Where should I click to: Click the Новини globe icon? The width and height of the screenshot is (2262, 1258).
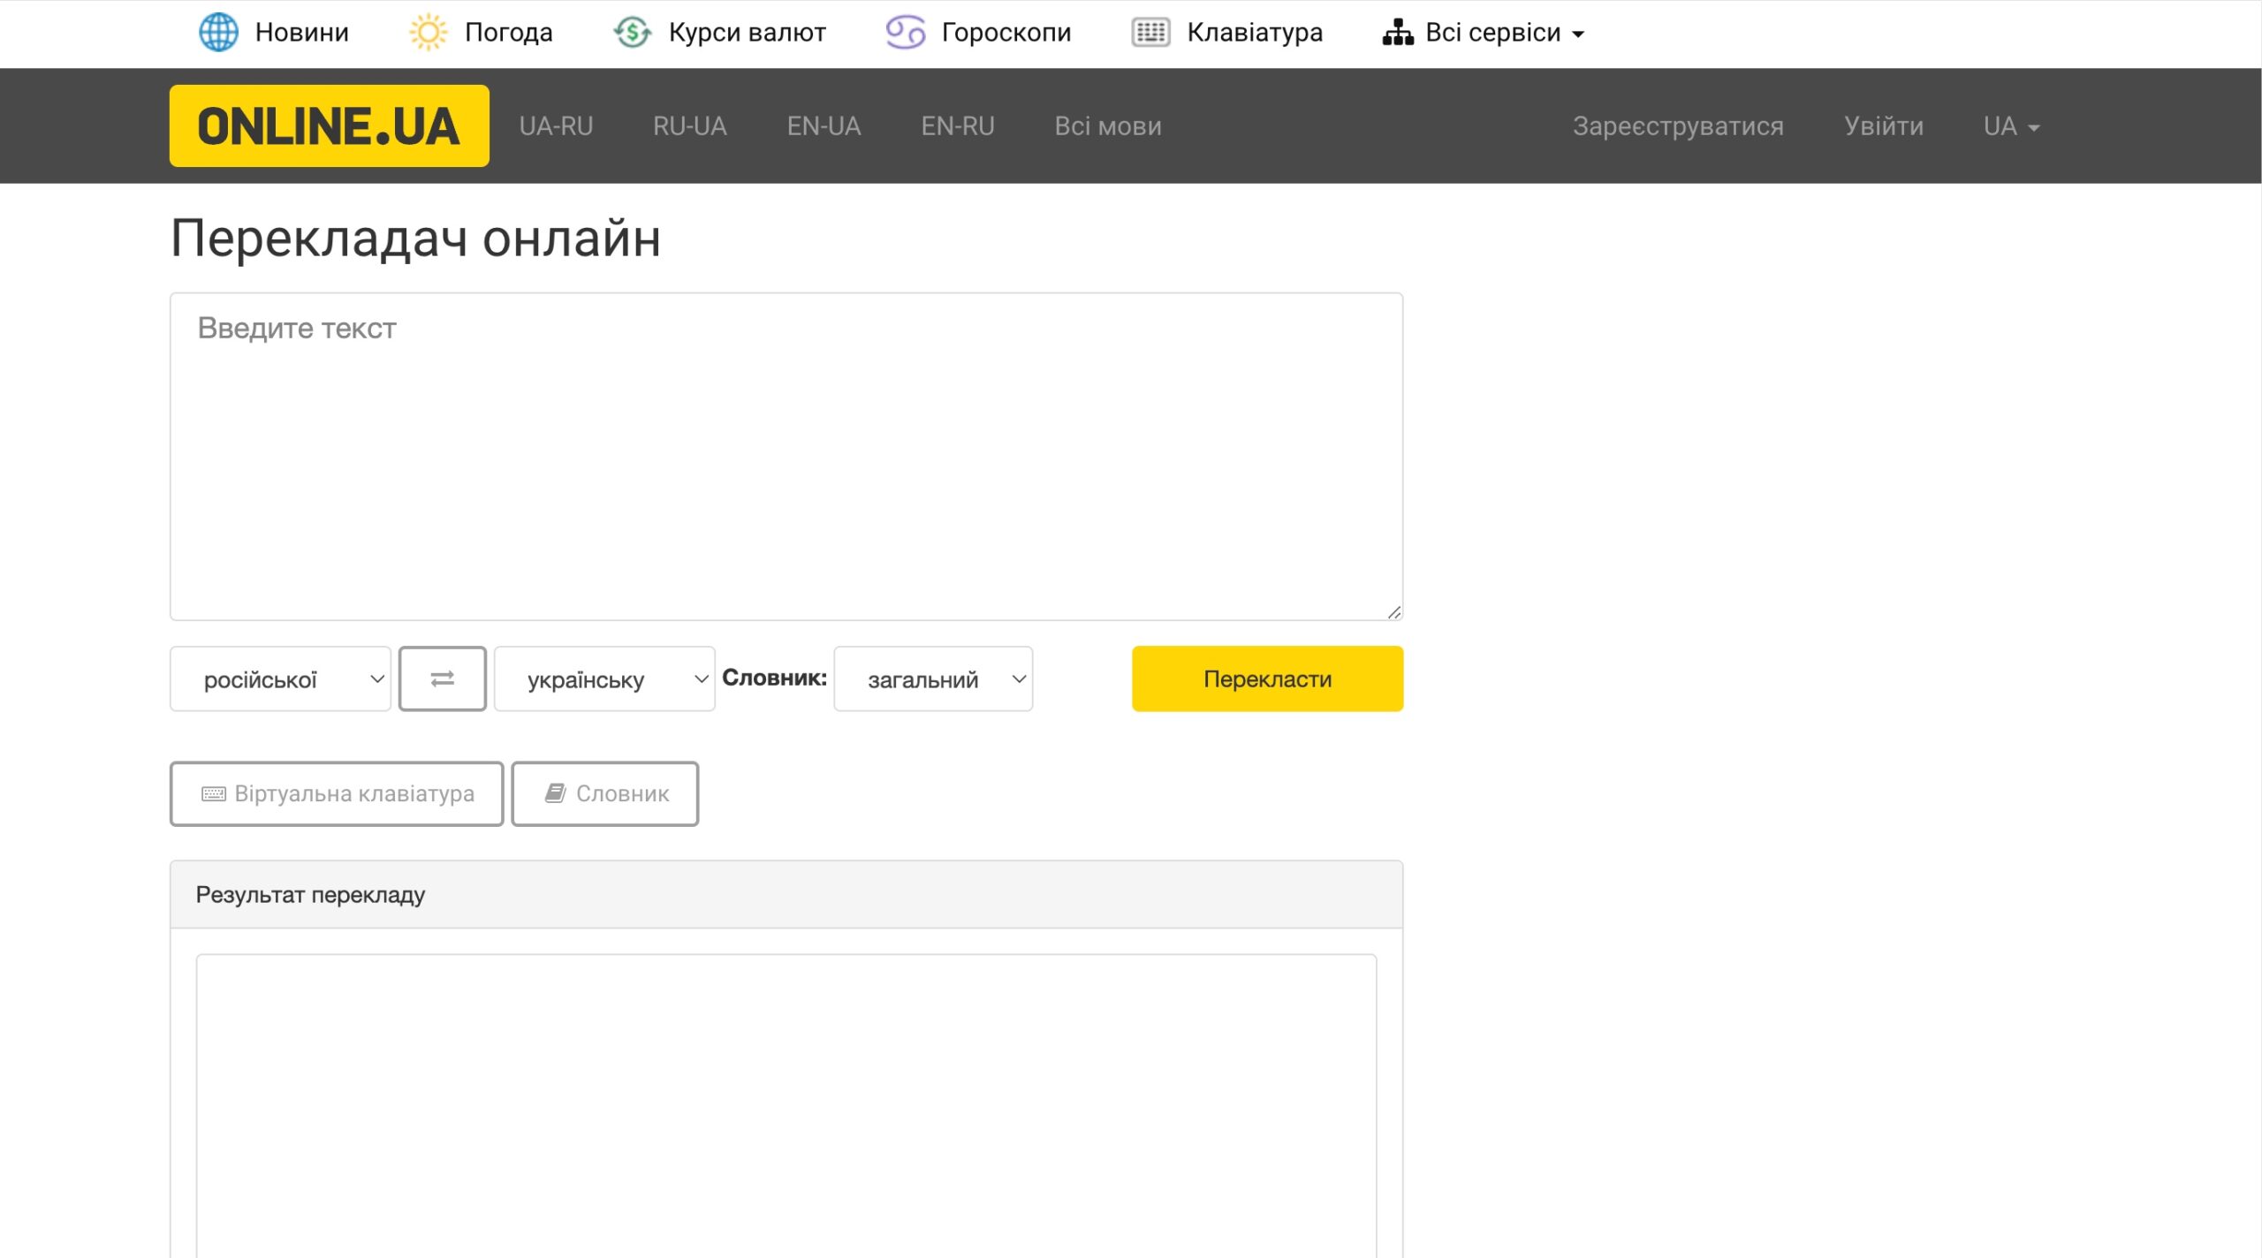218,33
